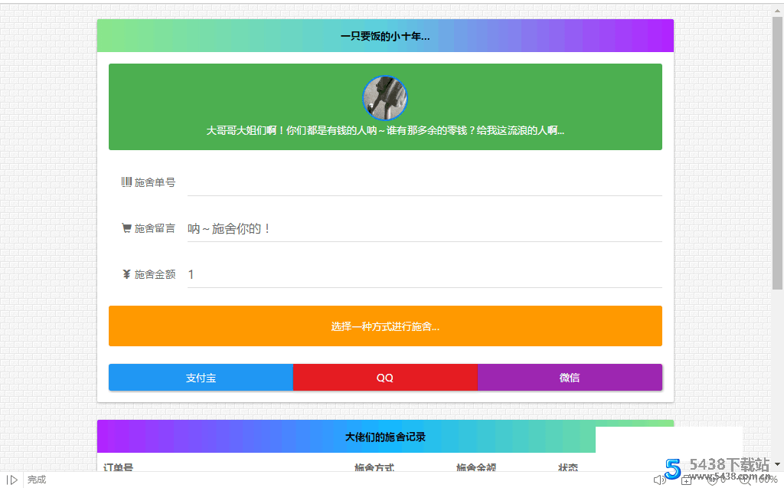The image size is (784, 488).
Task: Open zoom options with the magnifier icon
Action: pyautogui.click(x=744, y=480)
